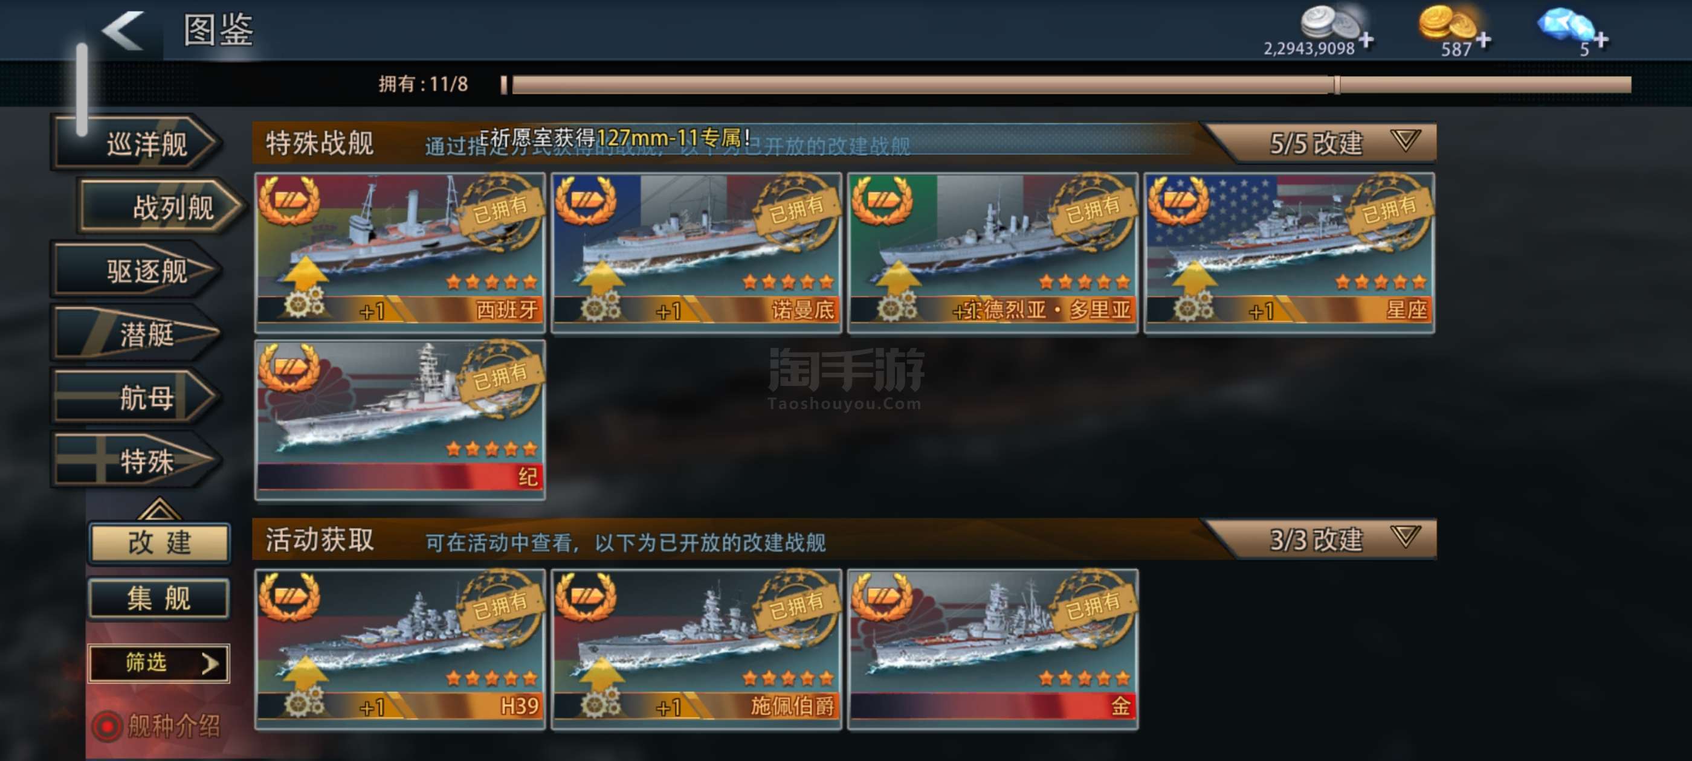Toggle the 改建 view mode
Image resolution: width=1692 pixels, height=761 pixels.
160,543
